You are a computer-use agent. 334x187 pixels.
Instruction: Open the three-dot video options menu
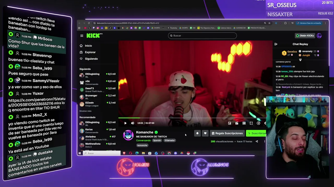[264, 142]
